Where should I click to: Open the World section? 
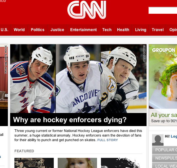point(19,30)
